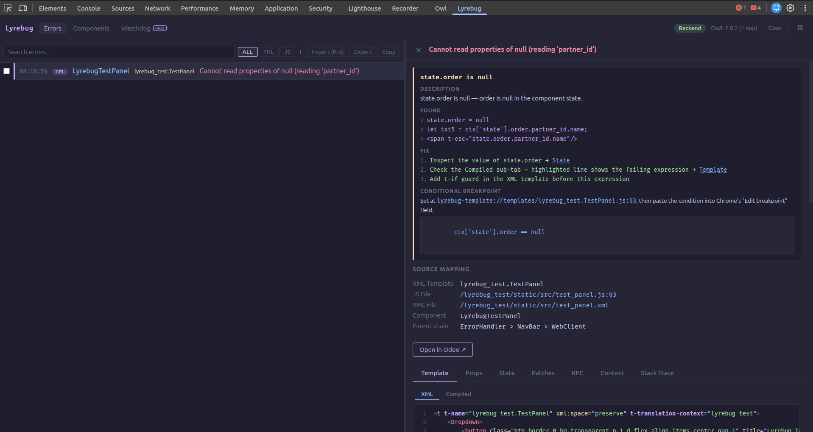Click the breakpoint location lyrebug-template path

pos(536,201)
